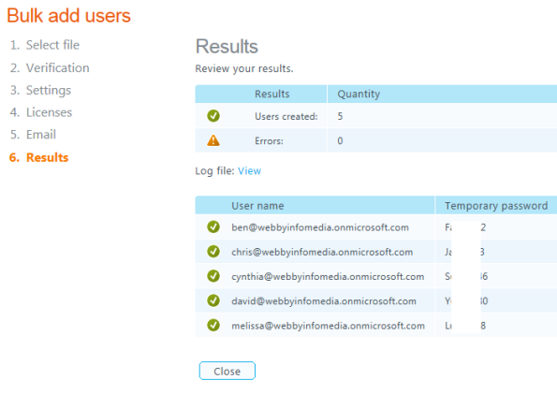Screen dimensions: 557x394
Task: Open step 3 Settings
Action: [40, 90]
